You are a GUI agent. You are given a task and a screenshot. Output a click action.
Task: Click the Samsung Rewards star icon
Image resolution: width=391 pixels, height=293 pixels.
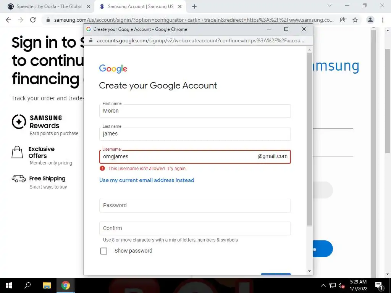pyautogui.click(x=19, y=122)
